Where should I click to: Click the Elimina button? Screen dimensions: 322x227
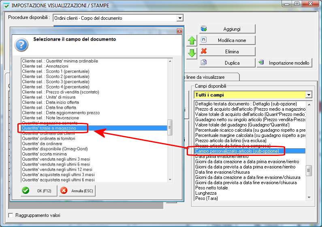[x=227, y=51]
